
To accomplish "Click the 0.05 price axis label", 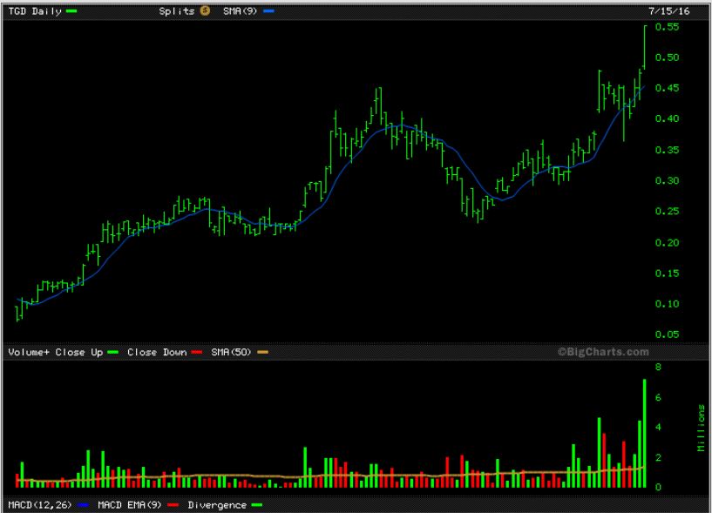I will point(667,334).
